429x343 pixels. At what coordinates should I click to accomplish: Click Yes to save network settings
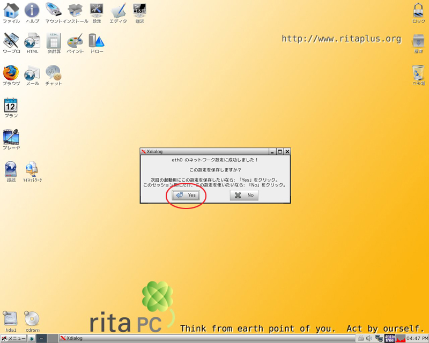[186, 196]
